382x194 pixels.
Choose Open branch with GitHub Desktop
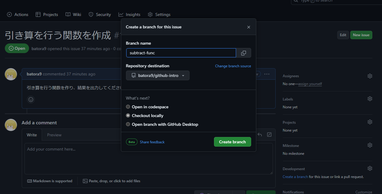pos(128,124)
